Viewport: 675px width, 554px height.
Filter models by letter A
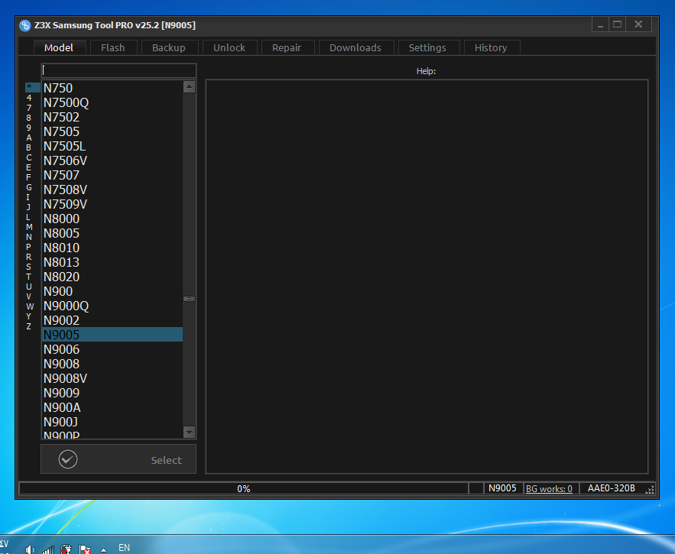click(x=29, y=138)
